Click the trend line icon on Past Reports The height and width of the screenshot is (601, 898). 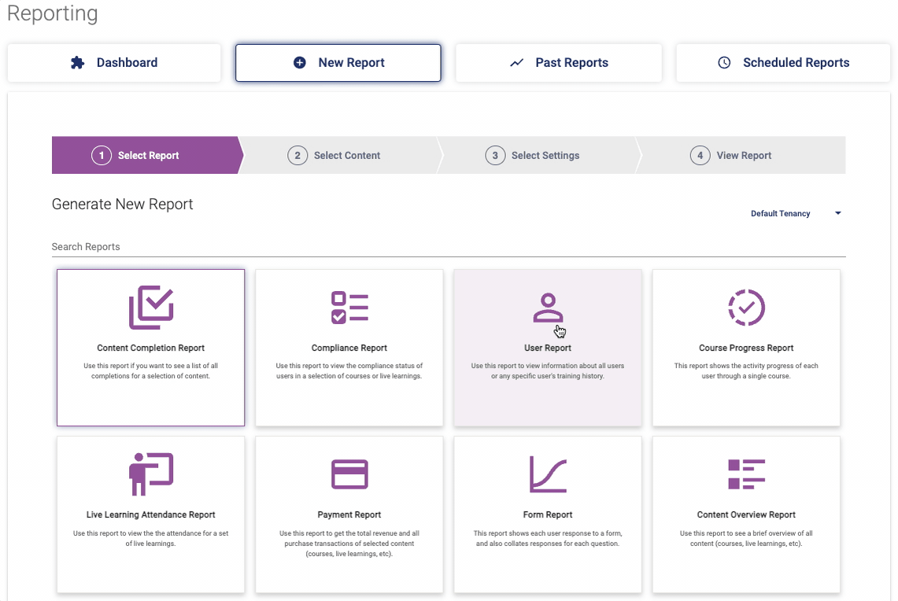point(516,63)
